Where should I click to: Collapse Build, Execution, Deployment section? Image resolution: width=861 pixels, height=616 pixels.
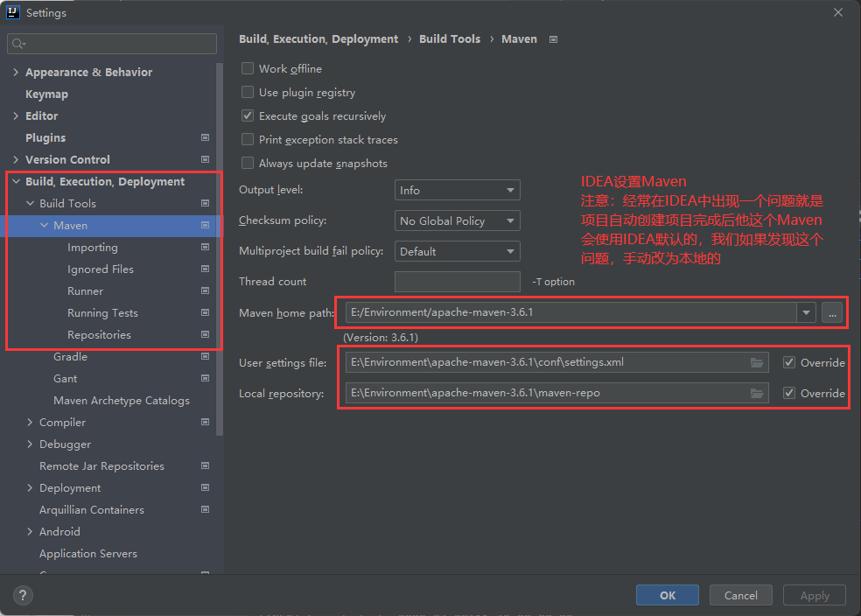16,182
